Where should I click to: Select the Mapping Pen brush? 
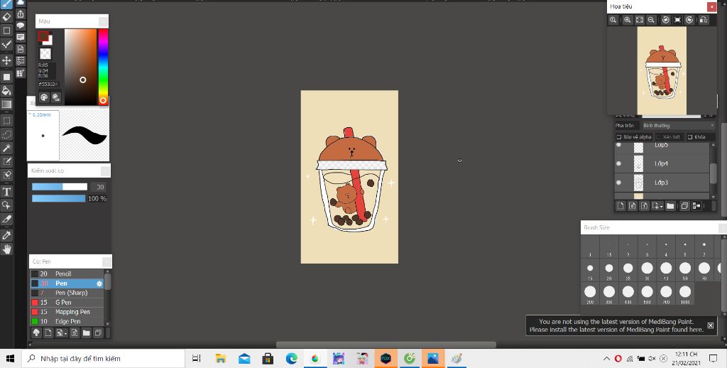[x=67, y=312]
